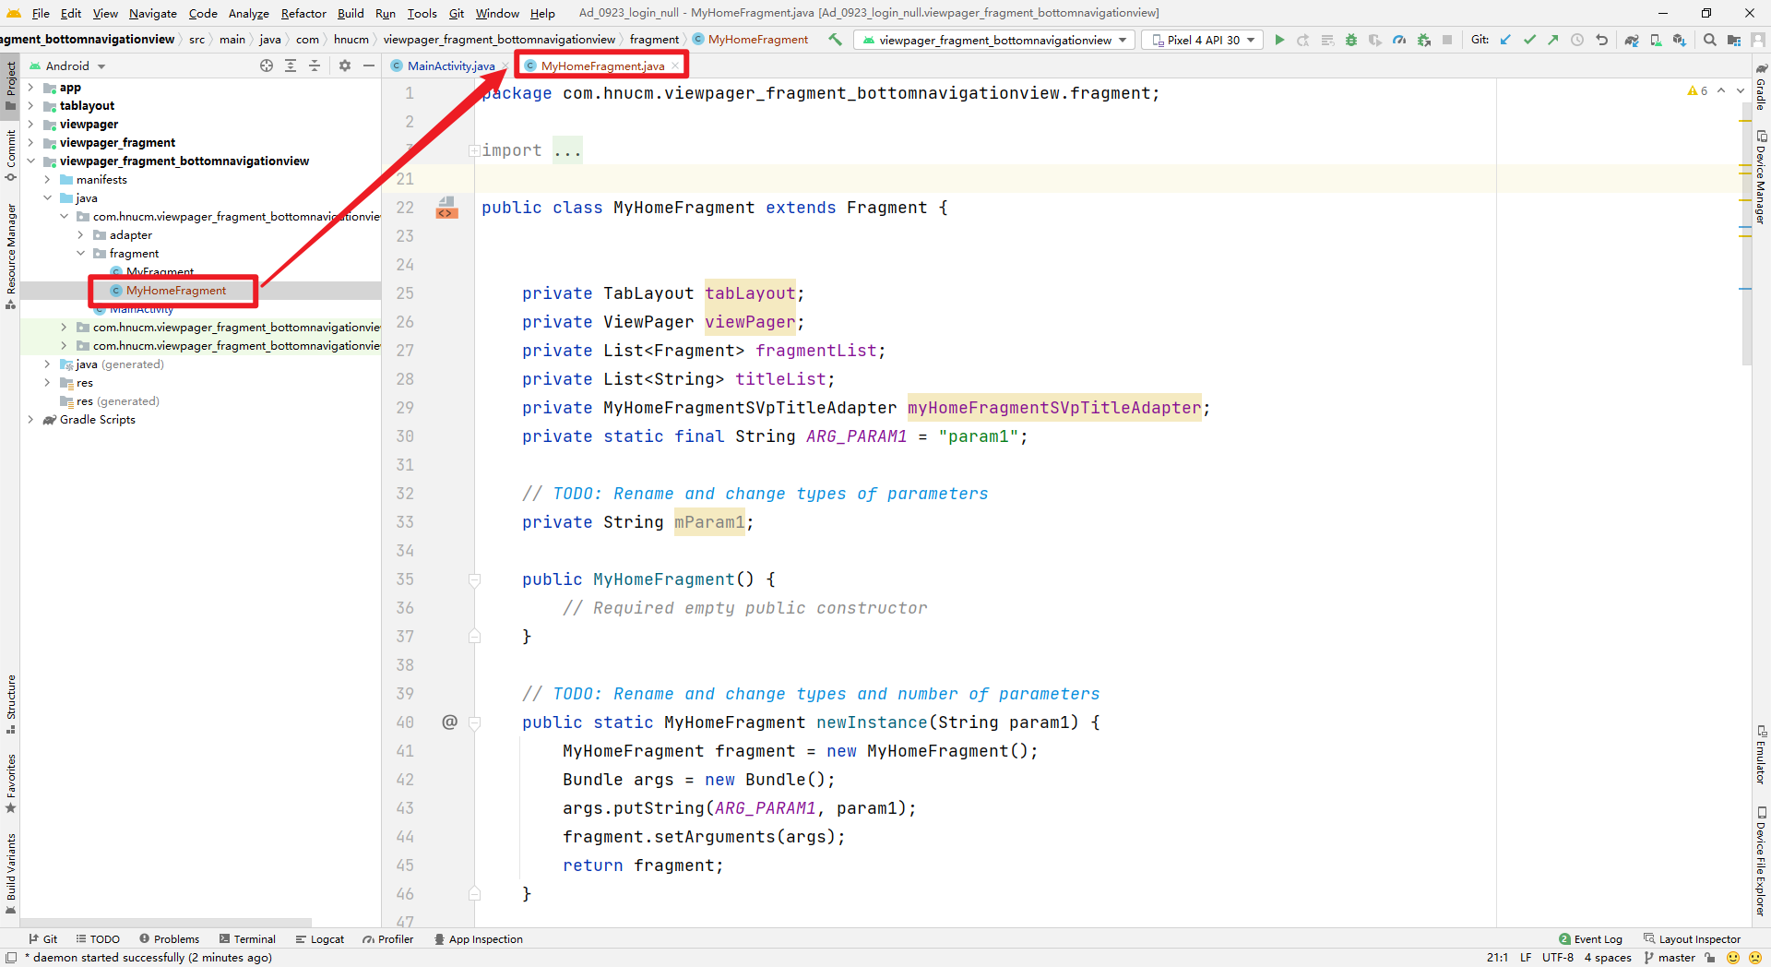Open the run configuration dropdown

tap(994, 40)
